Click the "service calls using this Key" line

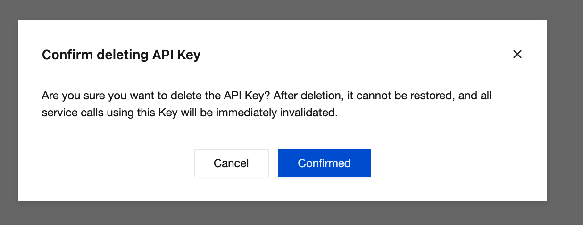point(190,114)
